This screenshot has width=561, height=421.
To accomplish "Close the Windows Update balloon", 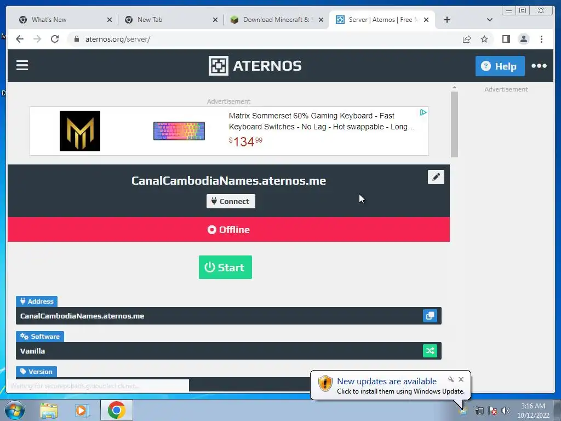I will [x=461, y=379].
